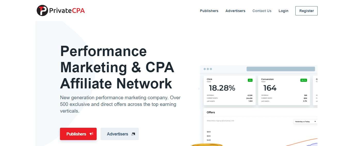This screenshot has height=146, width=353.
Task: Click the outlined Register button
Action: coord(306,11)
